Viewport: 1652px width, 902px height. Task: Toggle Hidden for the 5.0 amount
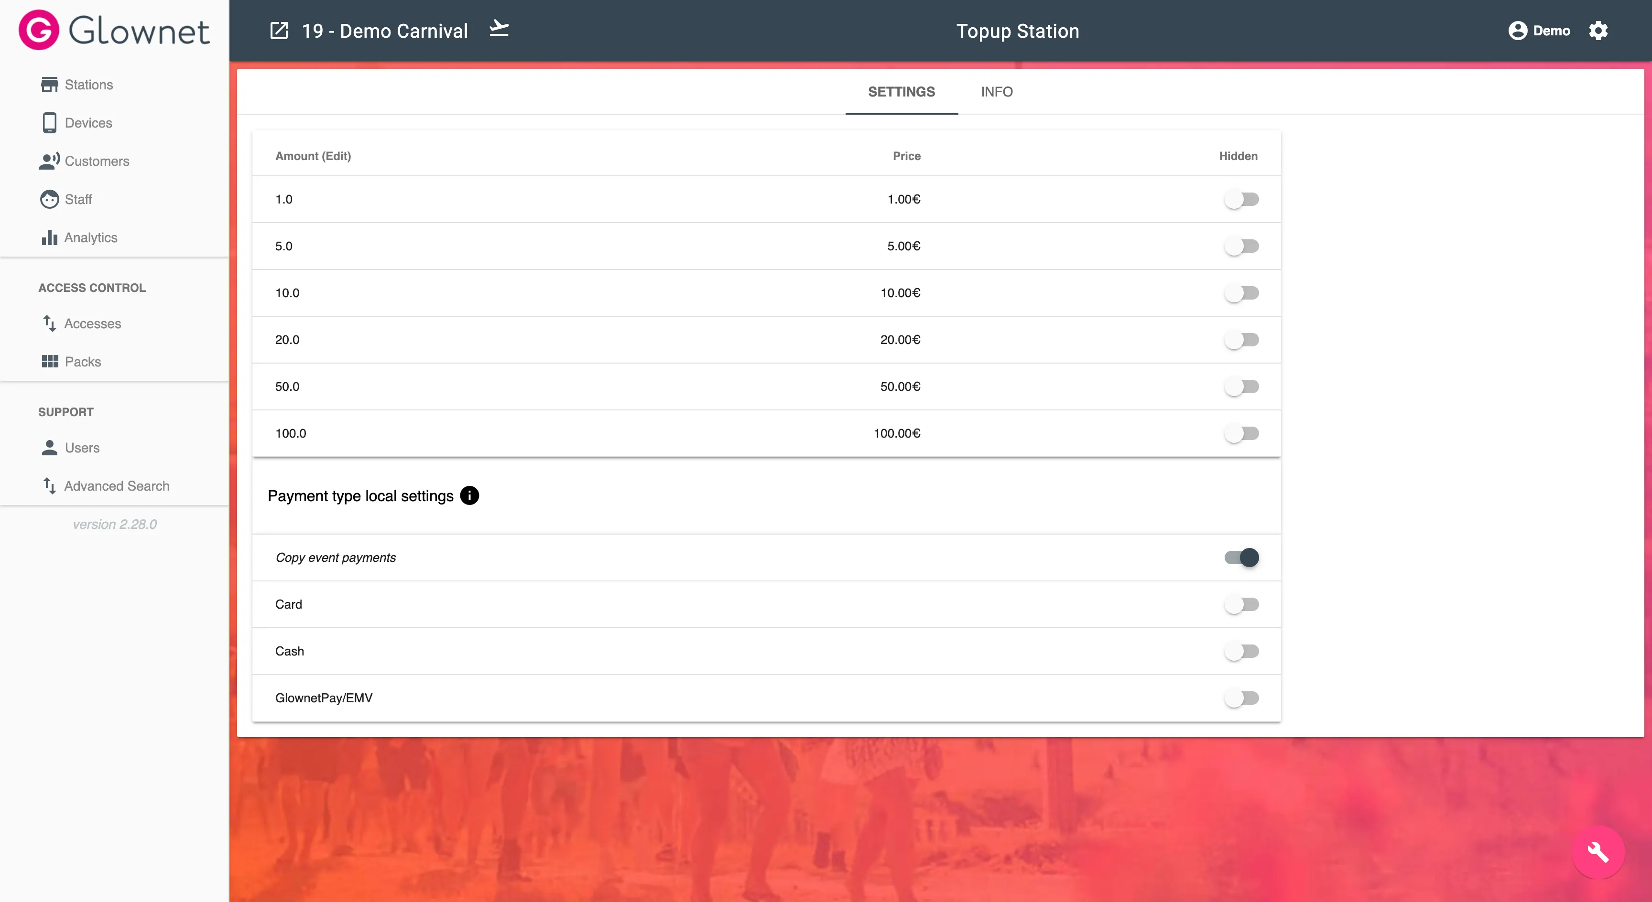pos(1241,246)
